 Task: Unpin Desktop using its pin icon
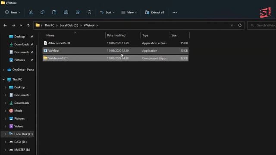tap(32, 37)
